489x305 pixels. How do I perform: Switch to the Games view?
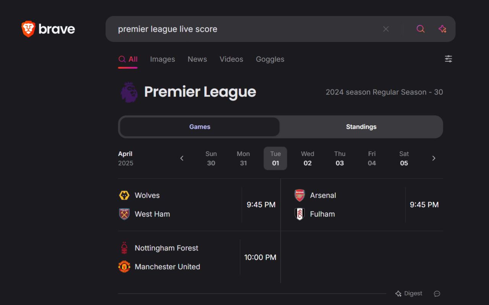coord(200,127)
